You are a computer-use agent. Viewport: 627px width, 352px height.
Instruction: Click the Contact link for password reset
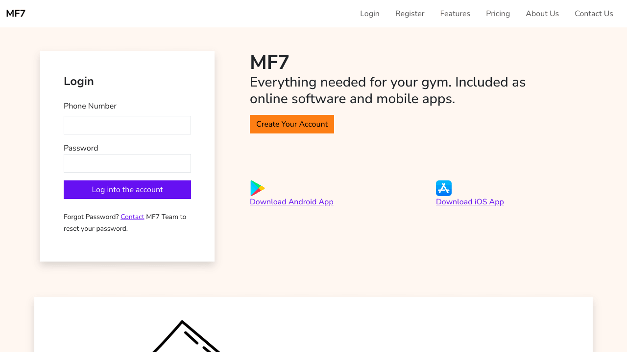[x=132, y=217]
